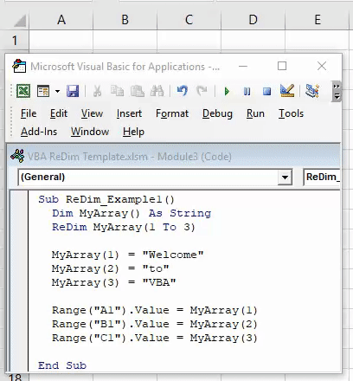Click the 'End Sub' line
This screenshot has height=381, width=353.
(x=62, y=365)
